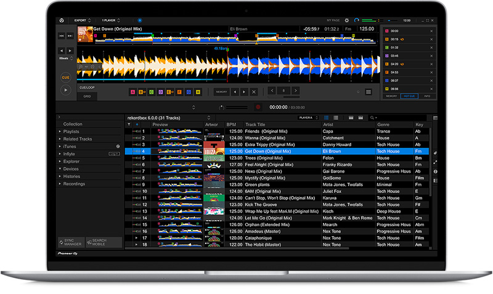Screen dimensions: 493x294
Task: Click the iTunes refresh icon in sidebar
Action: coord(118,147)
